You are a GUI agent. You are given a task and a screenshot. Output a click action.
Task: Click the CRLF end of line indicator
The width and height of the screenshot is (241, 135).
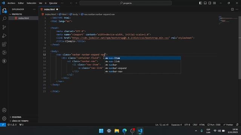(x=195, y=125)
